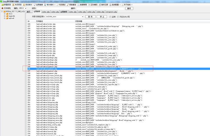This screenshot has height=136, width=210.
Task: Open the search content include_once dropdown
Action: [82, 17]
